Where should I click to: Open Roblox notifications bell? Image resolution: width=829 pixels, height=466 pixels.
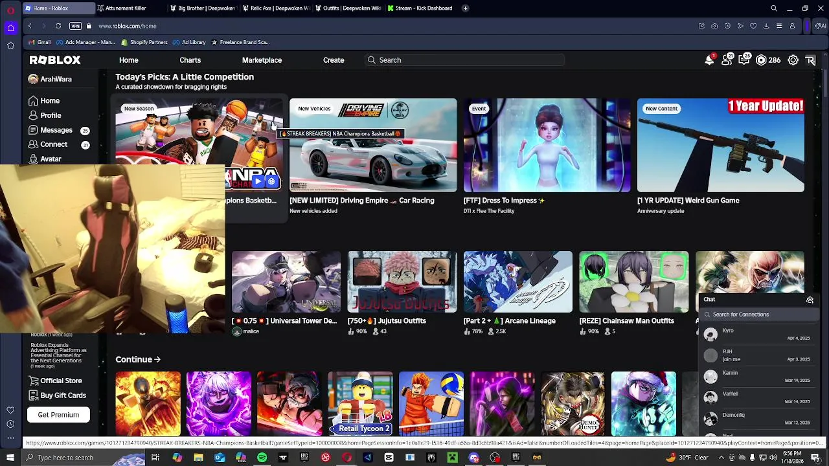click(709, 60)
